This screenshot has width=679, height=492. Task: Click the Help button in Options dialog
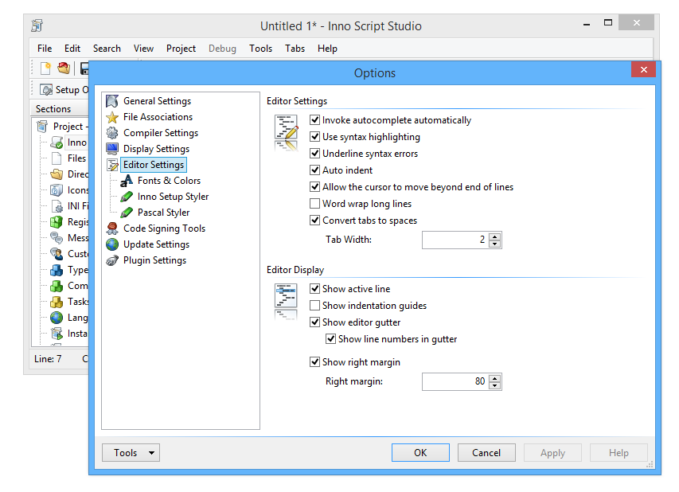tap(619, 452)
